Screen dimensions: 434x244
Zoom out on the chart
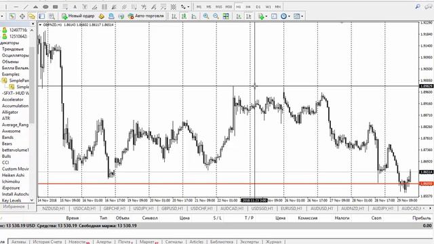216,16
